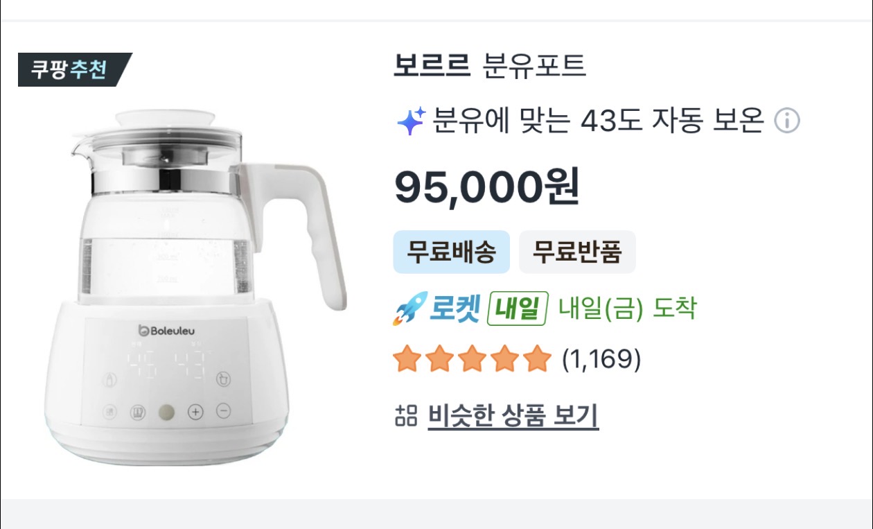
Task: Open the 보르르 분유포트 product title
Action: coord(490,67)
